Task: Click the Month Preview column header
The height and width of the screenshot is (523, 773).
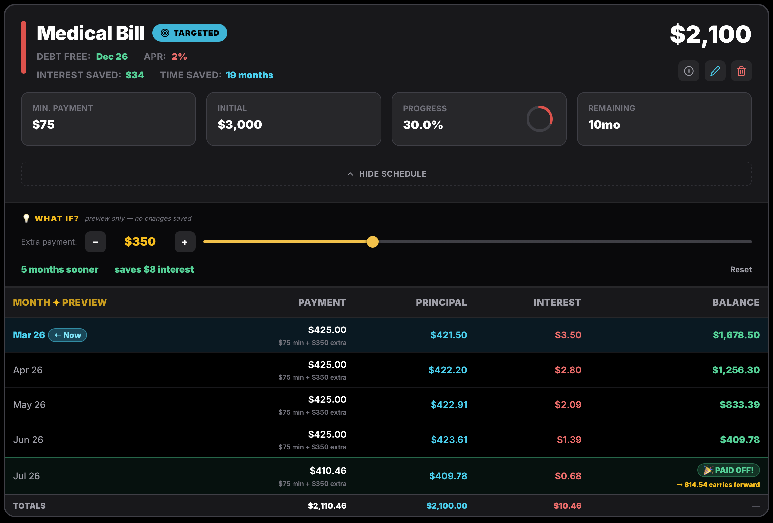Action: [60, 302]
